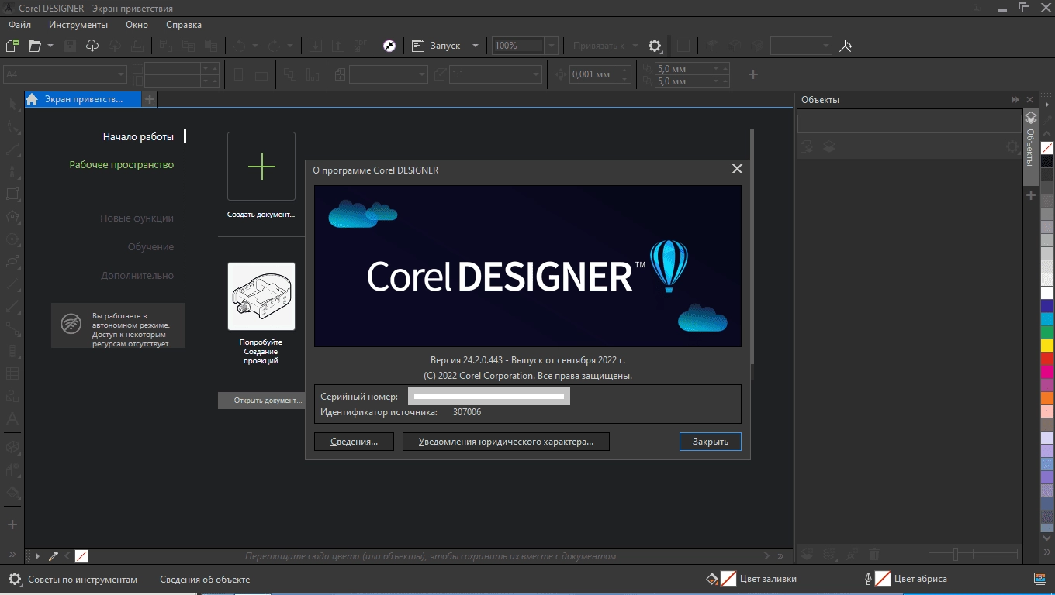Click the grayed Export to PDF icon
The width and height of the screenshot is (1055, 595).
pyautogui.click(x=361, y=46)
